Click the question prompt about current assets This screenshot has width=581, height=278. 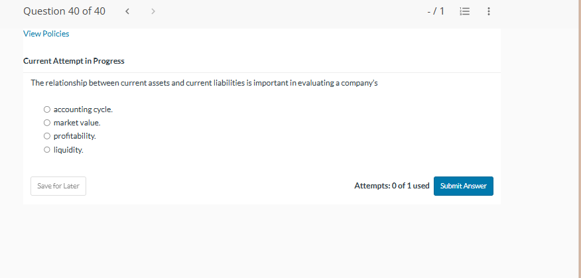204,83
